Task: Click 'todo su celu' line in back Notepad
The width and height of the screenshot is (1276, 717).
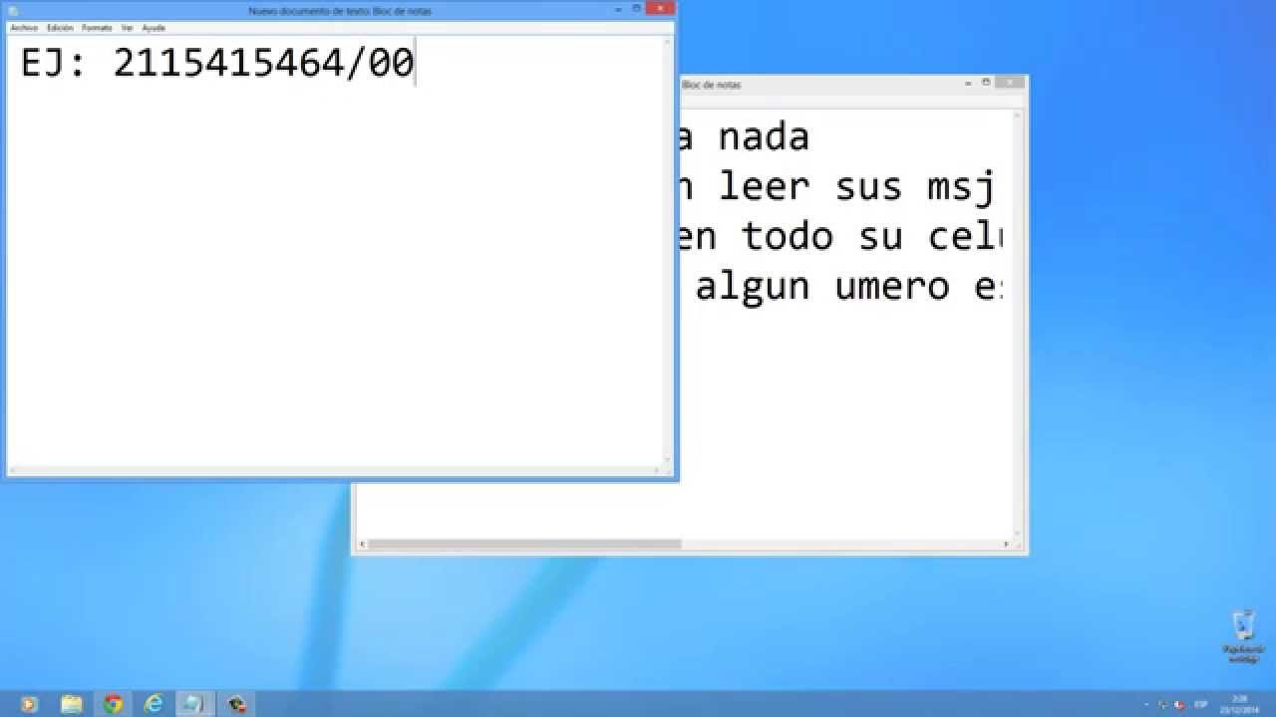Action: click(872, 236)
